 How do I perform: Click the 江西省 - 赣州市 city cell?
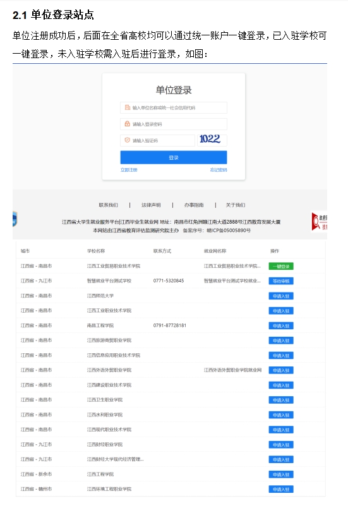[36, 489]
